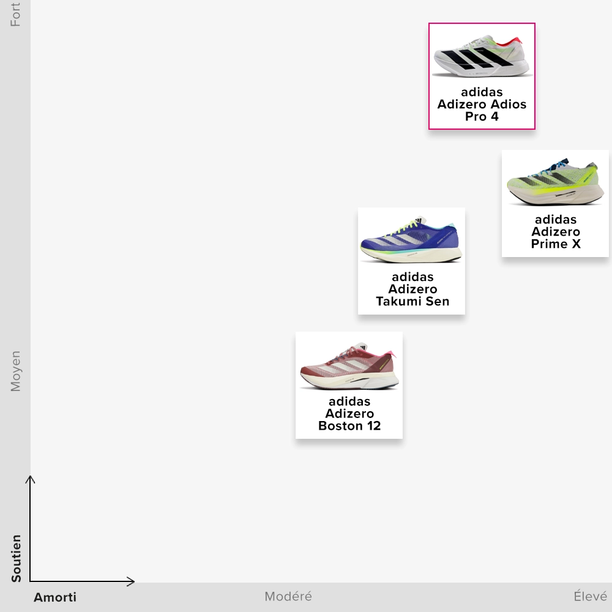Select the Fort label on the vertical axis
Image resolution: width=612 pixels, height=612 pixels.
[x=15, y=14]
